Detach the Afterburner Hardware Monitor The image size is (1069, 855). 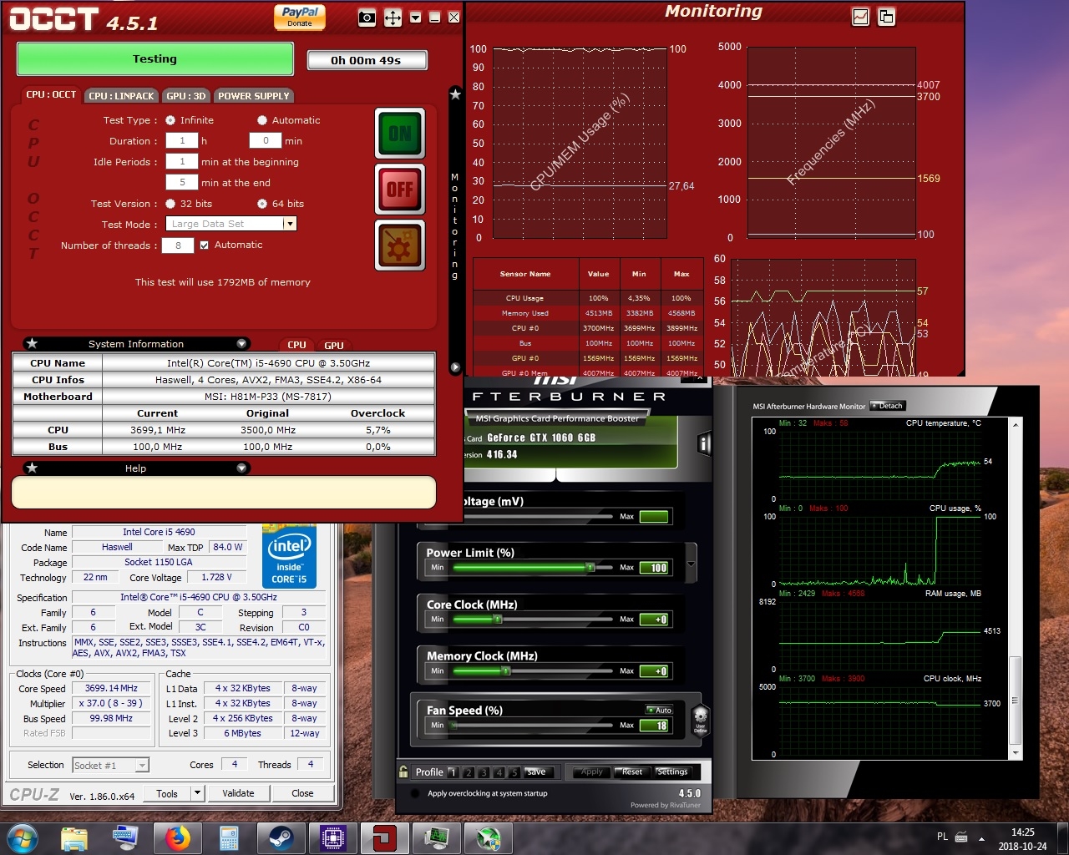[887, 406]
